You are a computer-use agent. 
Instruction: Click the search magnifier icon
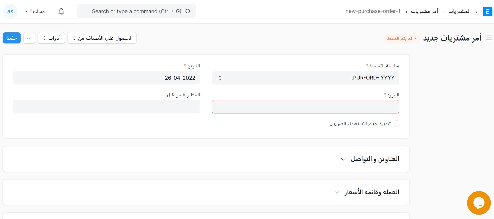coord(188,11)
